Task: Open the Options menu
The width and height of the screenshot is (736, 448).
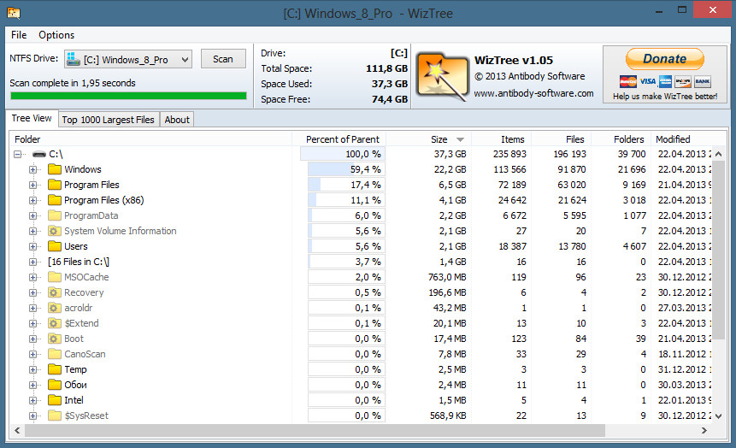Action: (x=56, y=35)
